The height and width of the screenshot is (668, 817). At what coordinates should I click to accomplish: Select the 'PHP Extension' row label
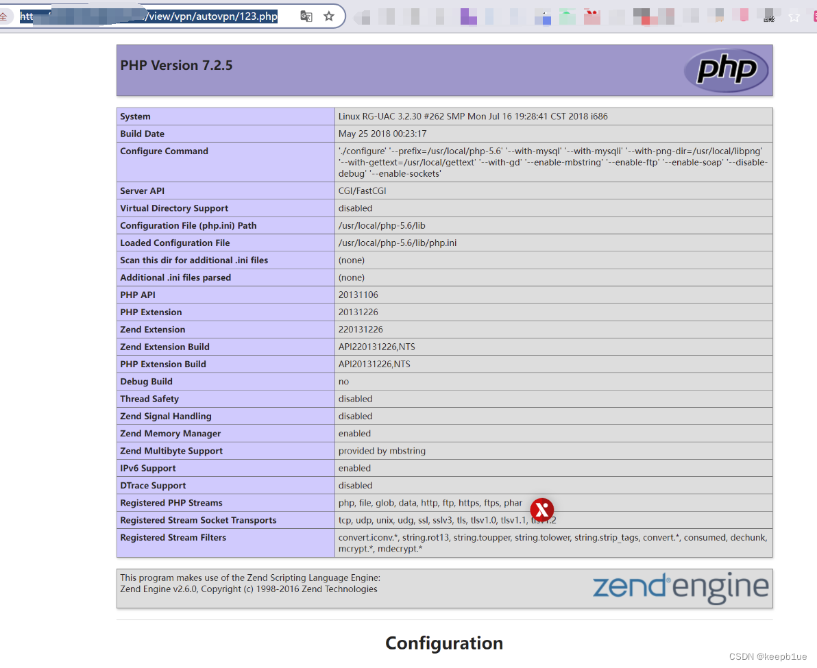(x=151, y=312)
